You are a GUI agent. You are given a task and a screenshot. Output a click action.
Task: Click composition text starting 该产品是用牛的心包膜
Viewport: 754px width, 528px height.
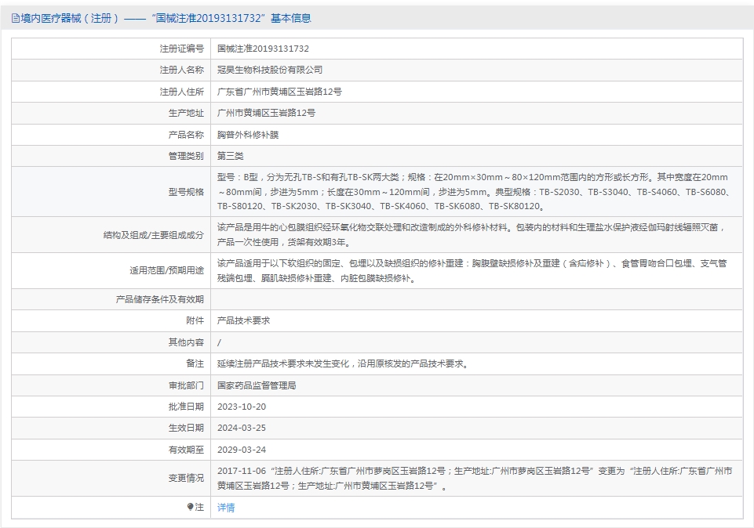point(472,235)
